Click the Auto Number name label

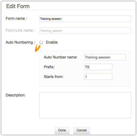pyautogui.click(x=61, y=57)
